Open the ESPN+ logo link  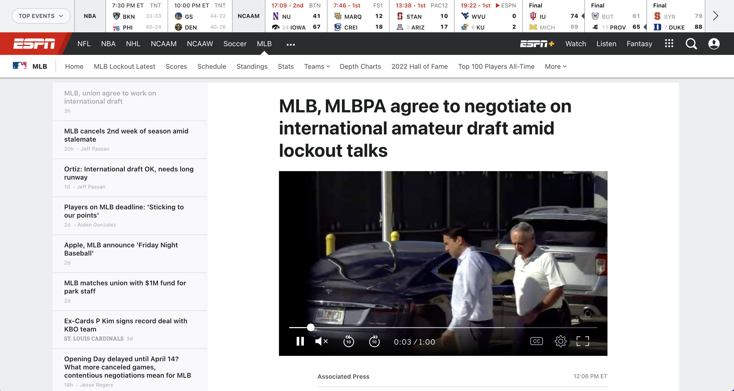(x=537, y=44)
